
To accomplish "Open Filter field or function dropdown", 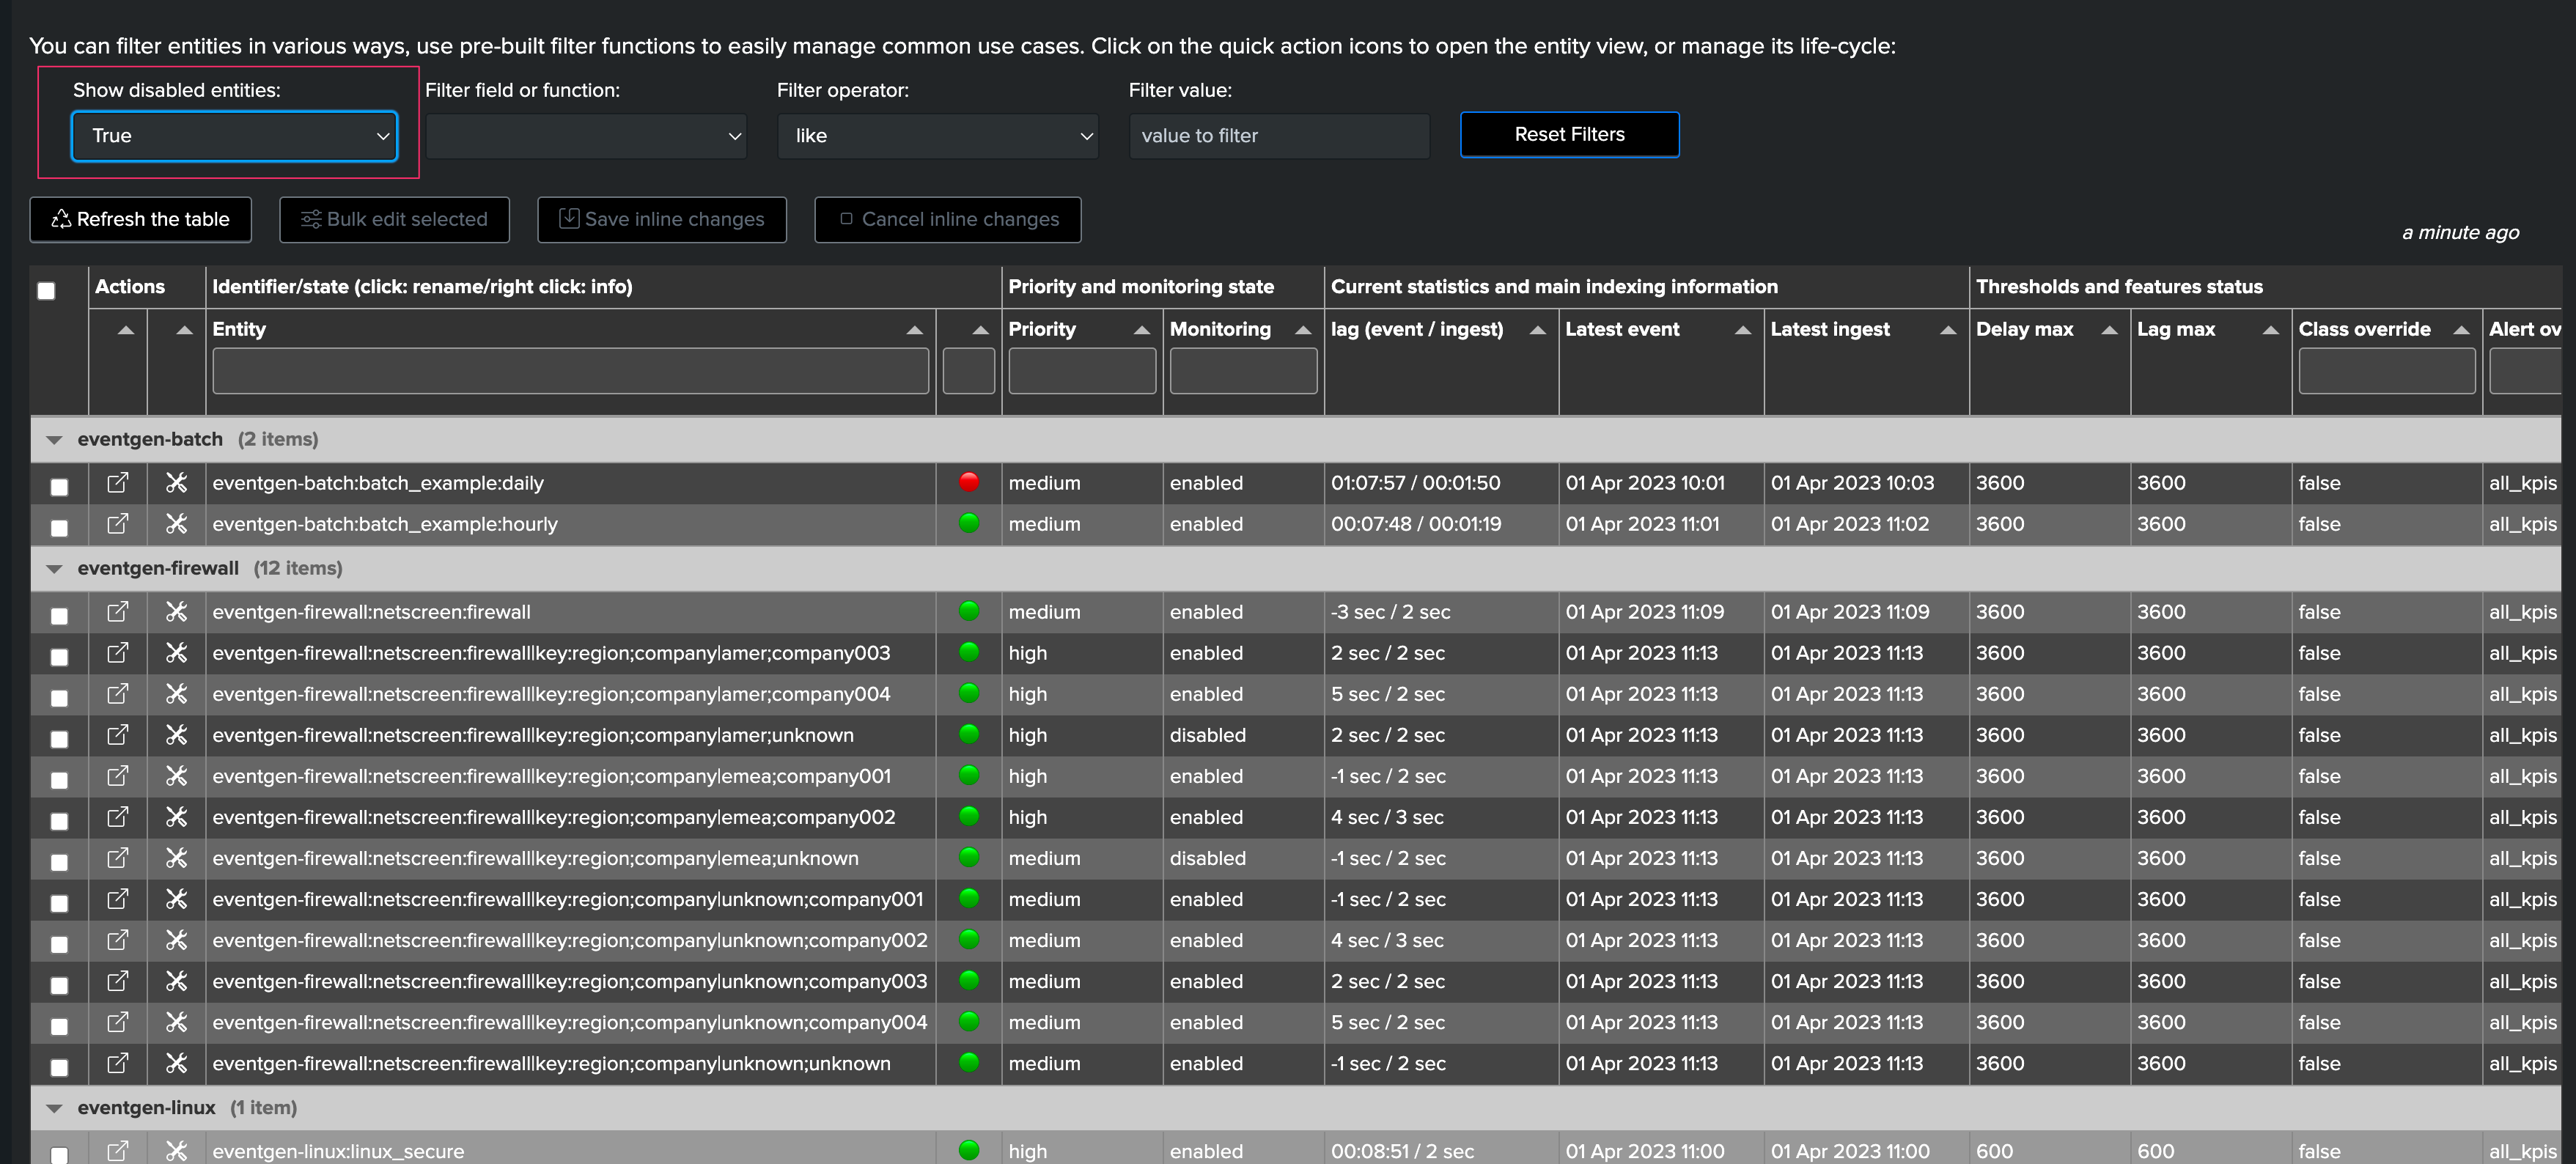I will click(586, 136).
